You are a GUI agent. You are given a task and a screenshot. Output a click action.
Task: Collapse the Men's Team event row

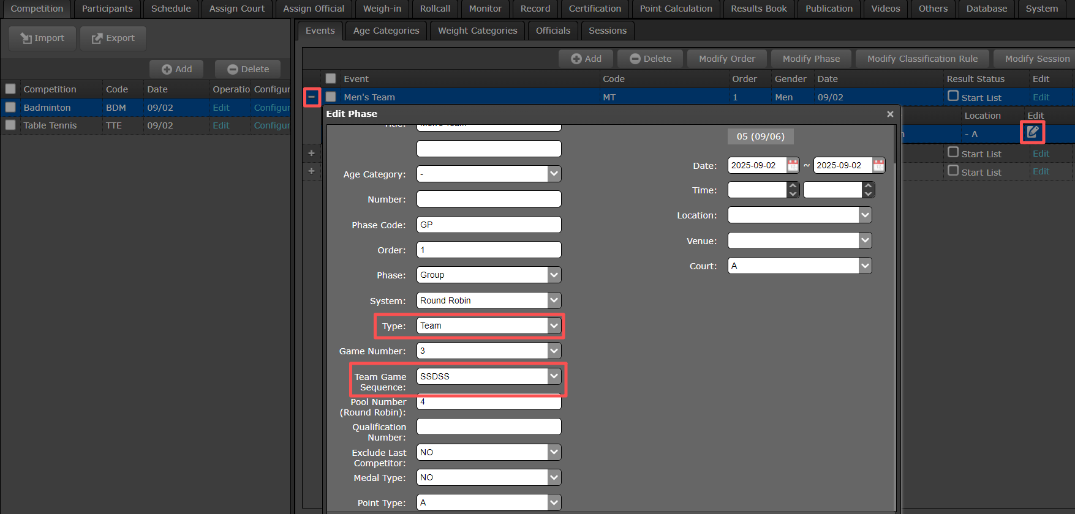tap(312, 97)
